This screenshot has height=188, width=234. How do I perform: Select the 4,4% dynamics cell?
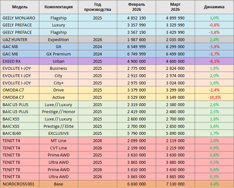coord(214,184)
